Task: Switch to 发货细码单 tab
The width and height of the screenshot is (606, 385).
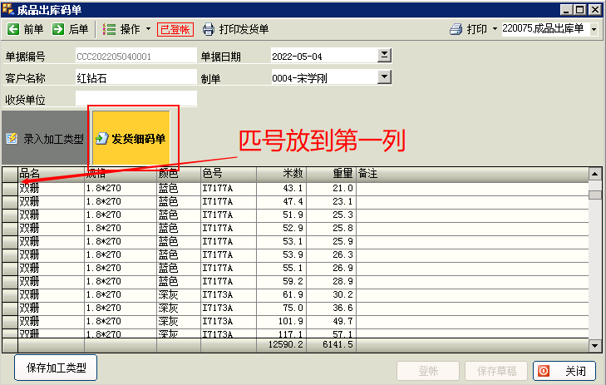Action: pyautogui.click(x=131, y=138)
